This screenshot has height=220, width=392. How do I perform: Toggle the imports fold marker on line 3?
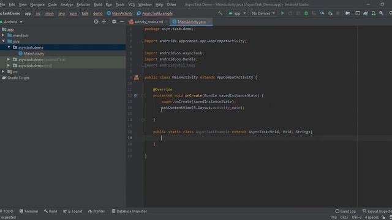click(x=143, y=41)
